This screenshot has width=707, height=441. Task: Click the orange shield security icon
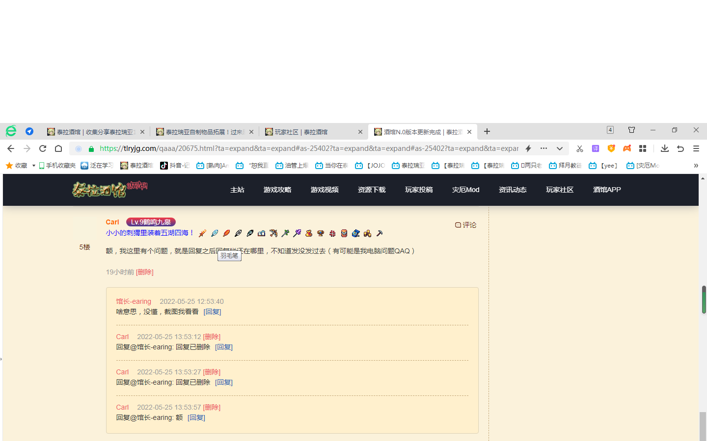[611, 148]
